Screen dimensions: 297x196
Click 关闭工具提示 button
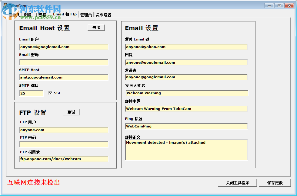click(238, 183)
